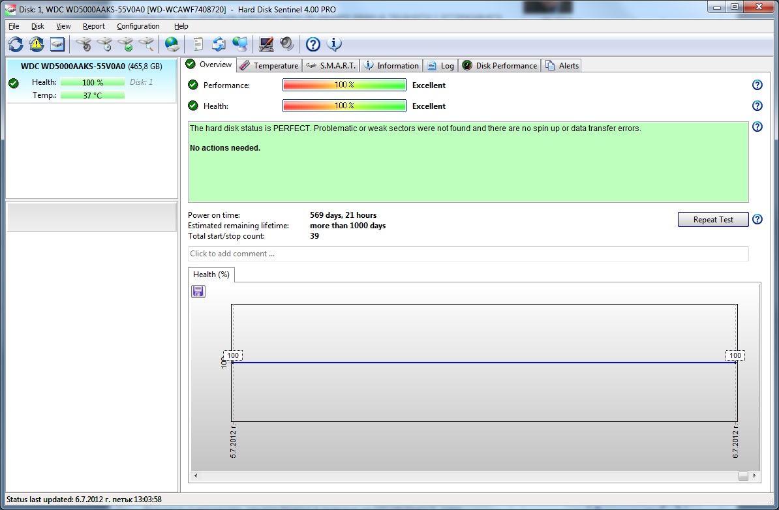Screen dimensions: 779x510
Task: Click the globe and monitor network icon
Action: coord(239,44)
